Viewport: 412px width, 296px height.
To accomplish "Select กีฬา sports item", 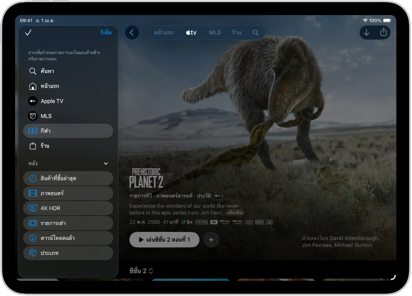I will (68, 131).
